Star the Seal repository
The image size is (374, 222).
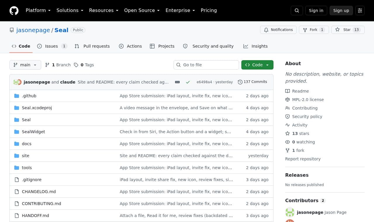pyautogui.click(x=348, y=30)
